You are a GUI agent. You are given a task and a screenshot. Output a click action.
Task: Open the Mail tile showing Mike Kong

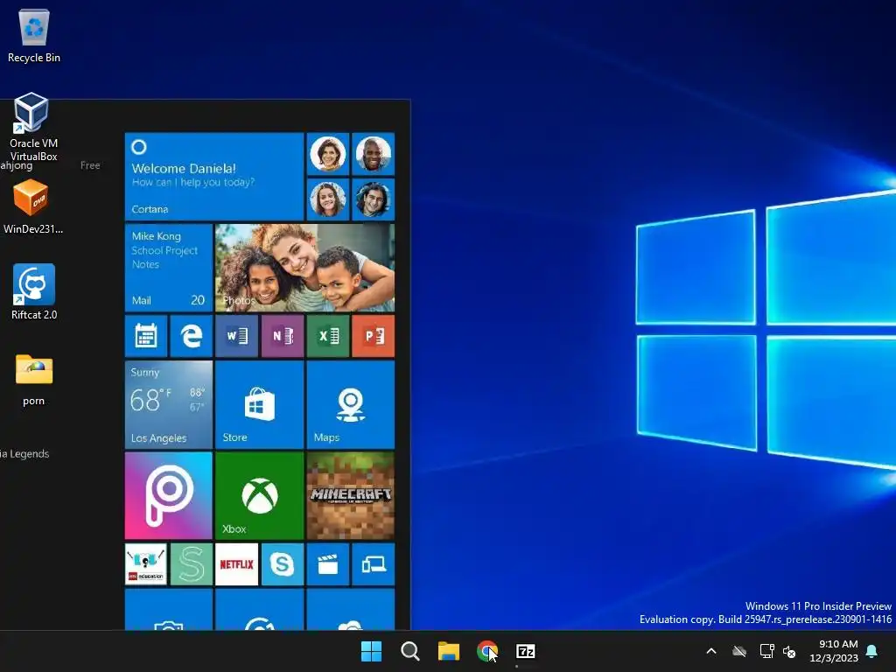pyautogui.click(x=169, y=268)
